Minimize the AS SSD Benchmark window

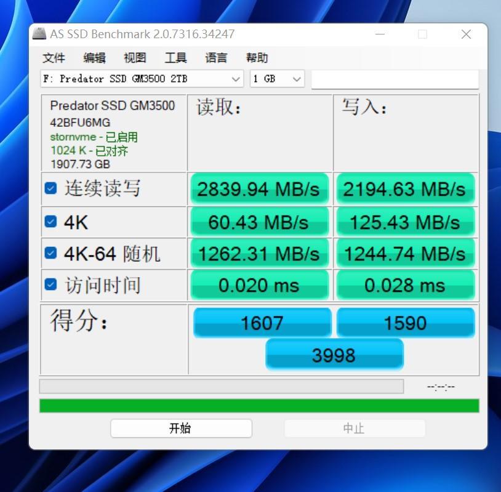[380, 34]
